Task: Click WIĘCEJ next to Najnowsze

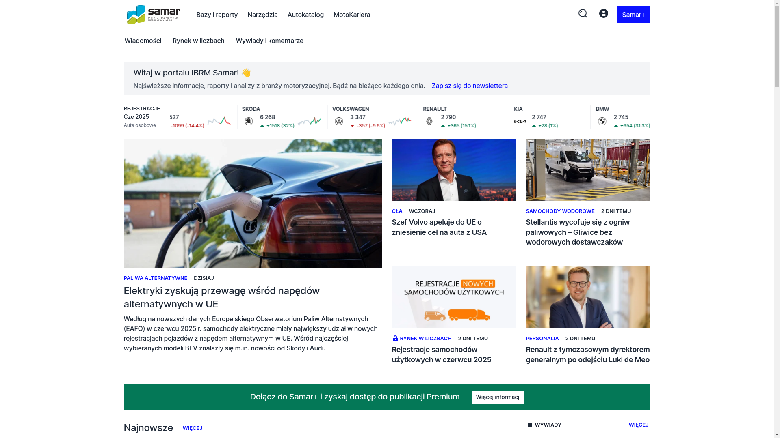Action: click(x=192, y=428)
